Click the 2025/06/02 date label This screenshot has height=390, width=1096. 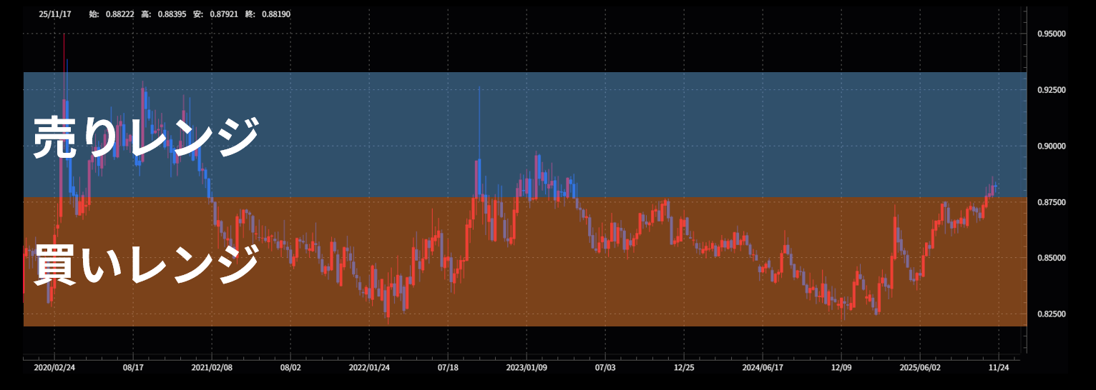point(920,367)
